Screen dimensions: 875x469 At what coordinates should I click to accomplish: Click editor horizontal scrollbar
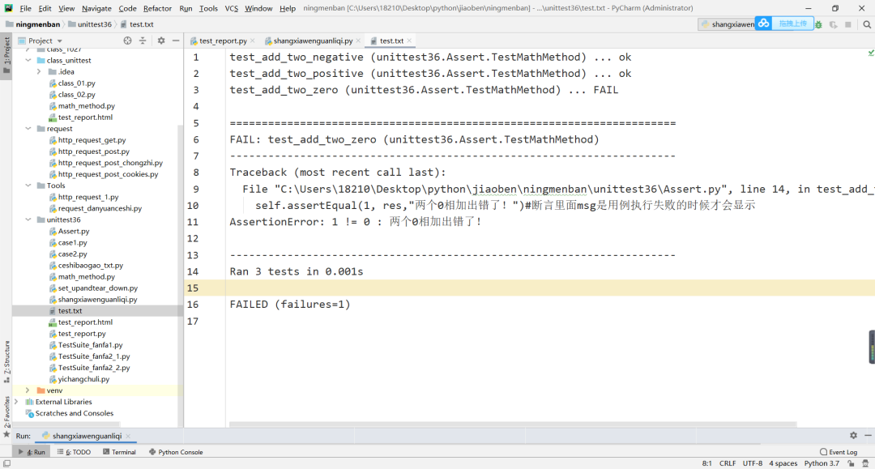(x=513, y=424)
